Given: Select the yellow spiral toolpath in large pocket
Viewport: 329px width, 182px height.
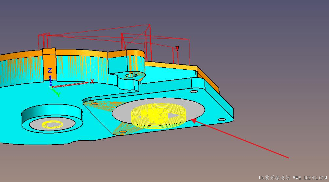Looking at the screenshot, I should pyautogui.click(x=159, y=116).
